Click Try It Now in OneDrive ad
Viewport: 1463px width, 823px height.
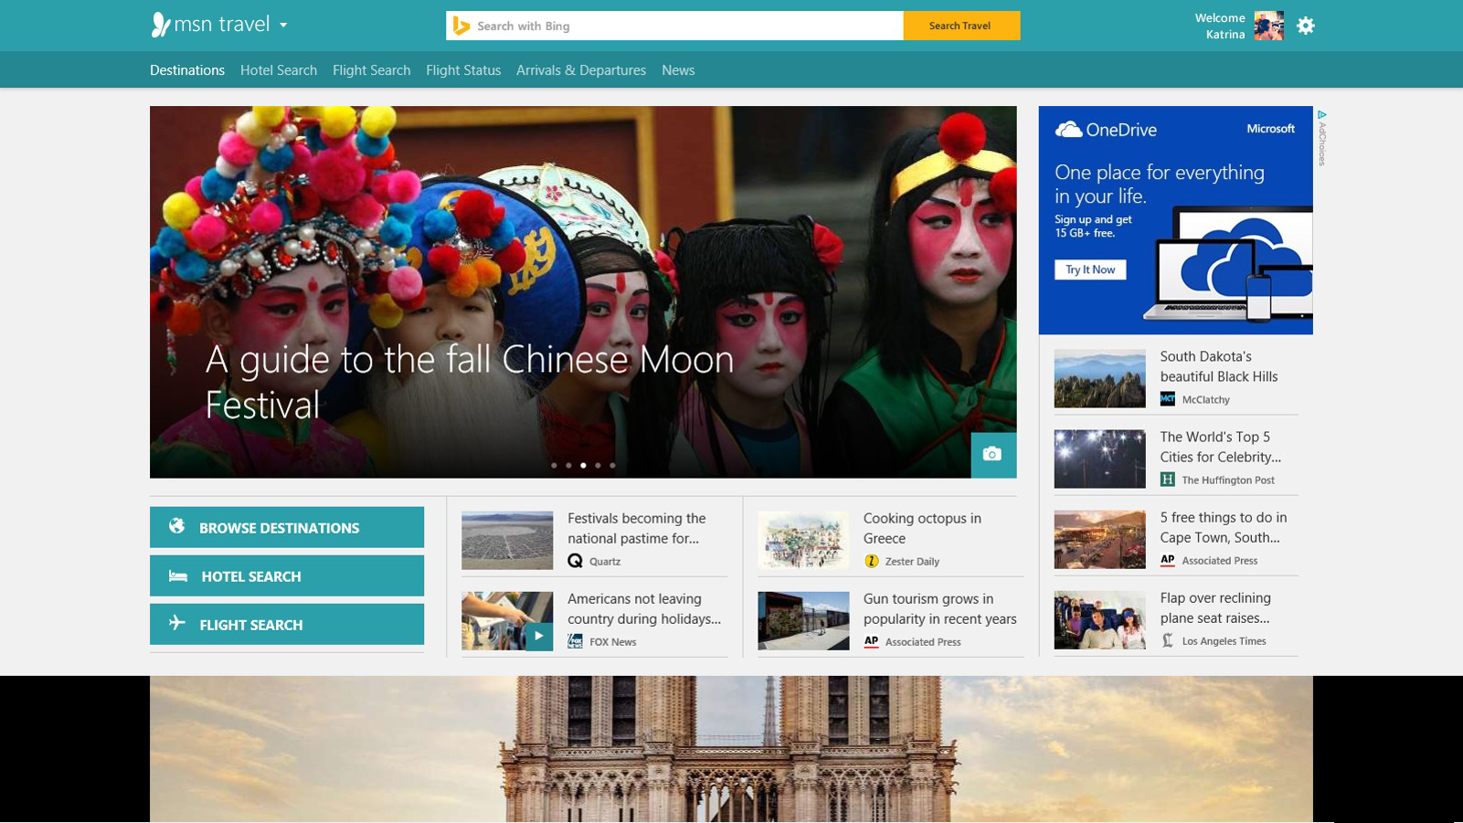[1089, 269]
